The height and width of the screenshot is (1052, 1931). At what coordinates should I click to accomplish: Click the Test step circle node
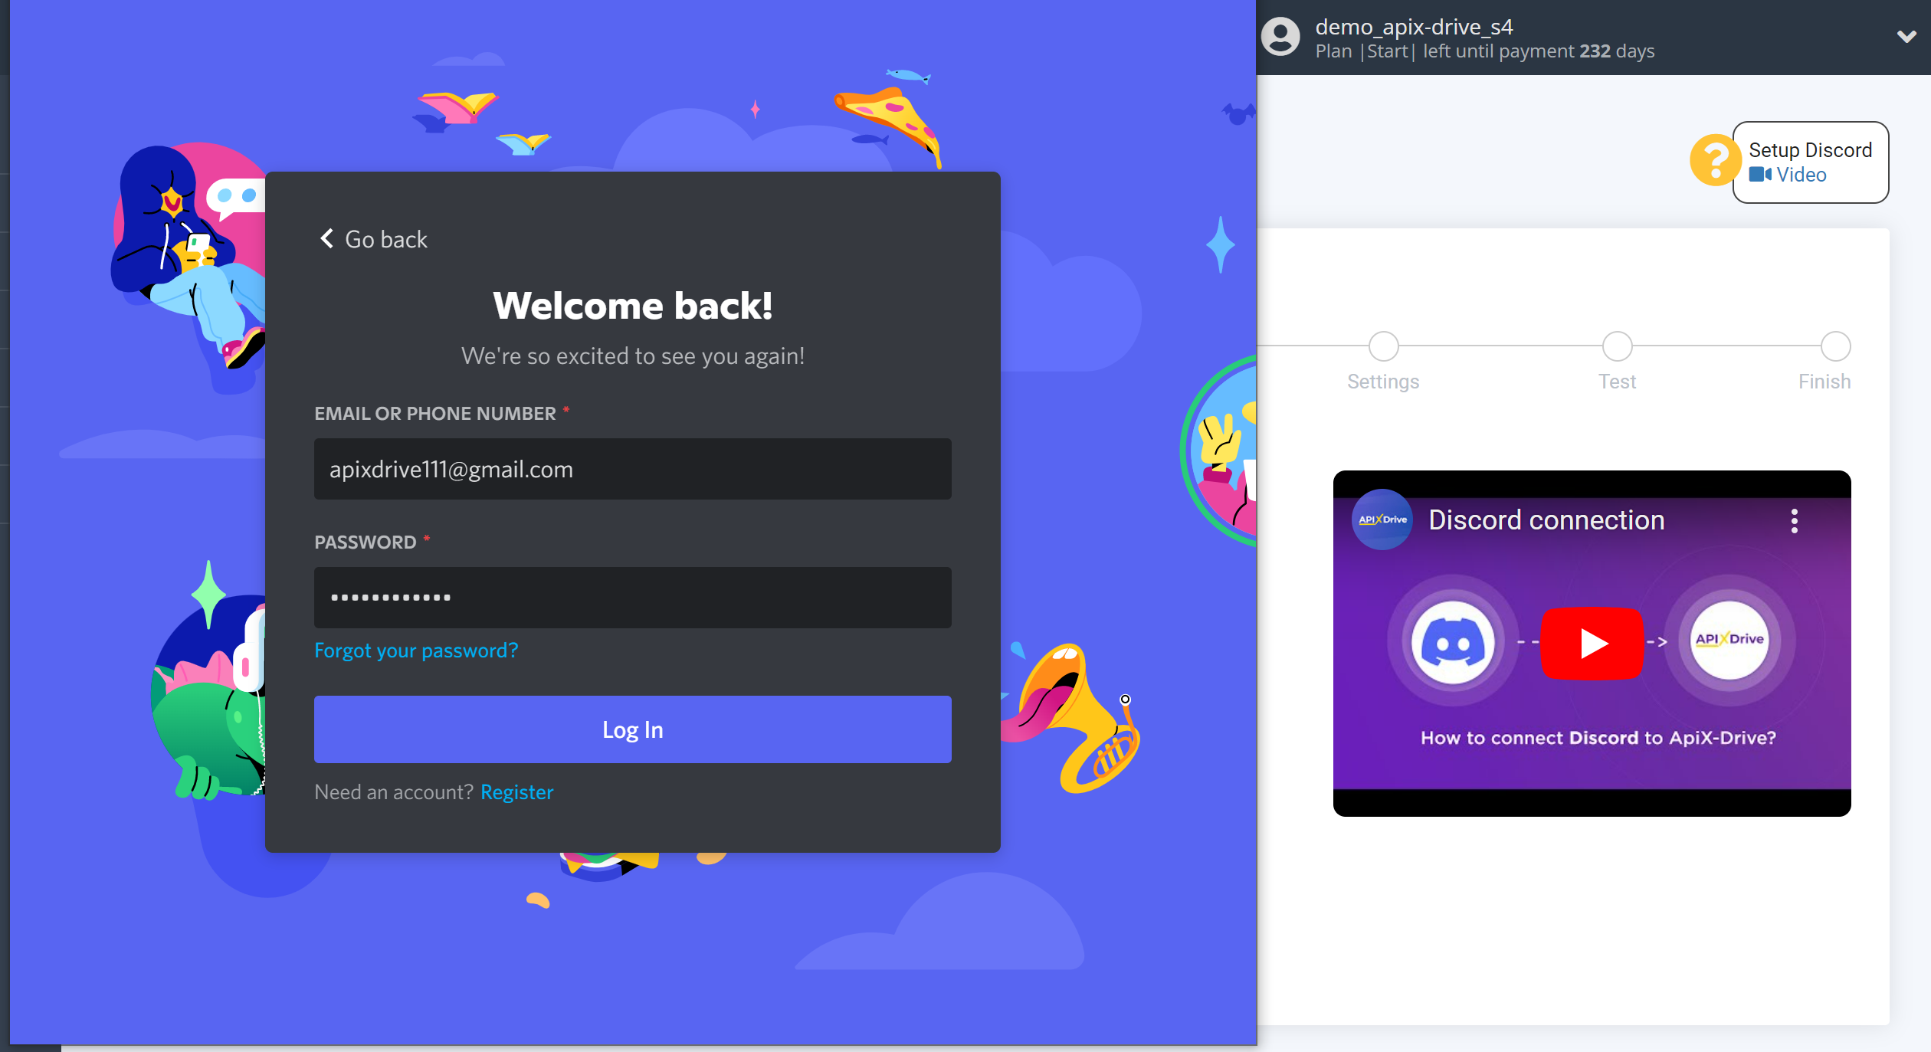pyautogui.click(x=1618, y=345)
